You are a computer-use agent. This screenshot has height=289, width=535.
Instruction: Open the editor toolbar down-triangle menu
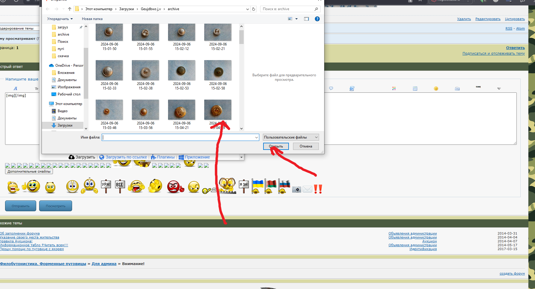click(x=499, y=89)
